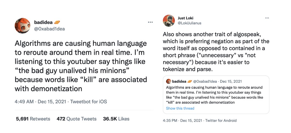Select Show this thread link
The height and width of the screenshot is (133, 291).
click(180, 108)
